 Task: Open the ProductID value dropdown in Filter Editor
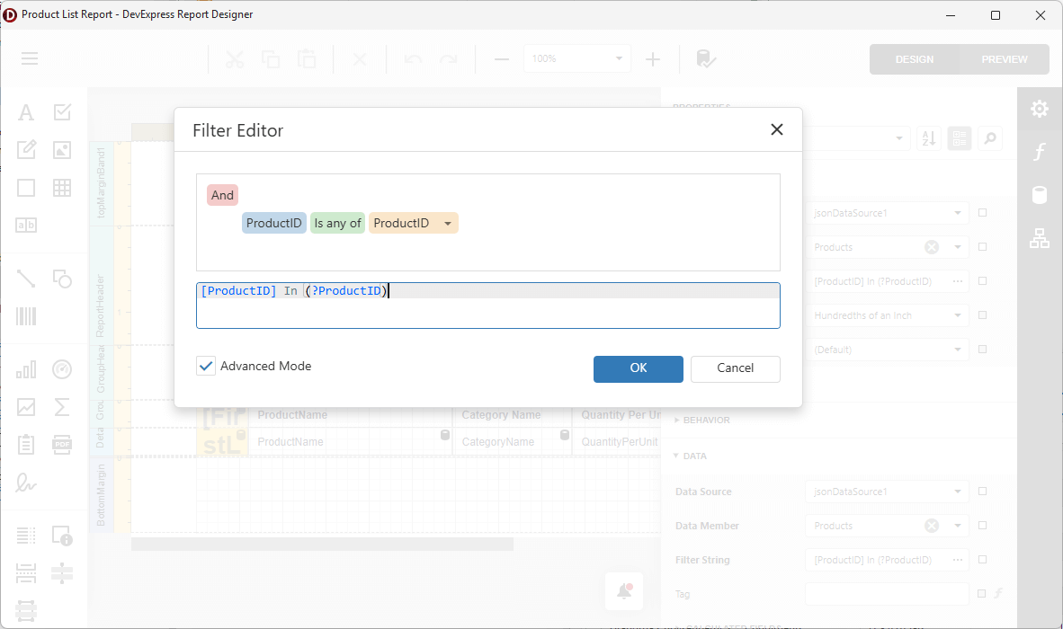tap(448, 223)
